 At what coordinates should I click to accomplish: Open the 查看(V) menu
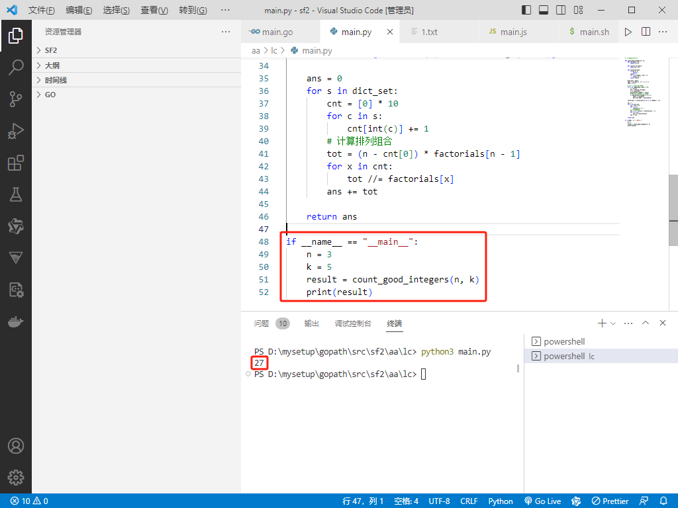coord(154,10)
